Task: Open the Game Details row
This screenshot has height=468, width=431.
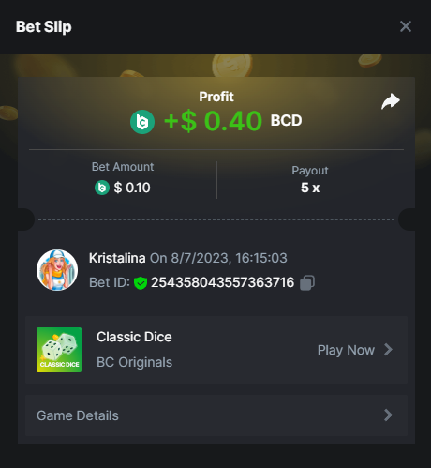Action: [x=216, y=415]
